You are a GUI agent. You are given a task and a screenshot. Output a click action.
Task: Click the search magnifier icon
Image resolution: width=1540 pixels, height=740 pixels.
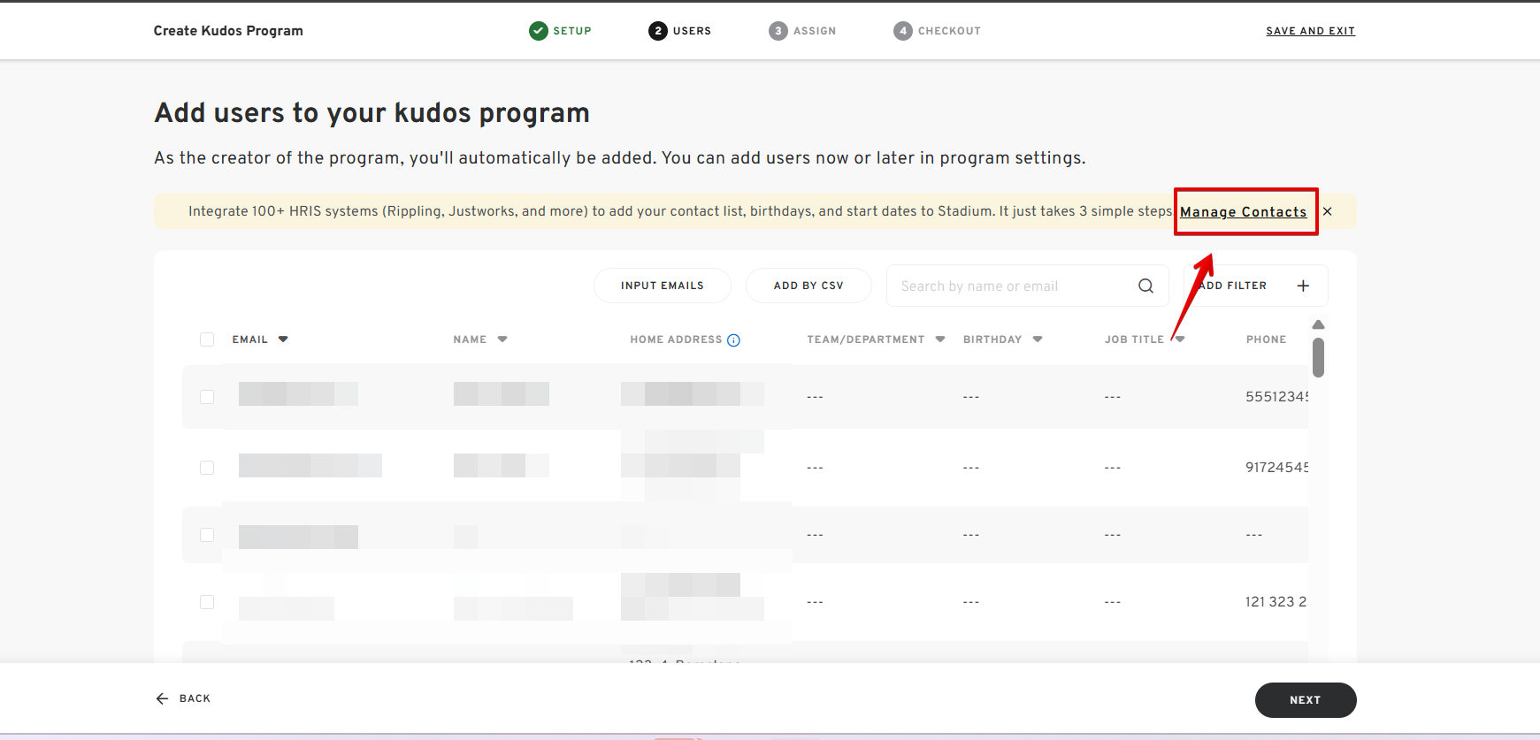pos(1145,286)
